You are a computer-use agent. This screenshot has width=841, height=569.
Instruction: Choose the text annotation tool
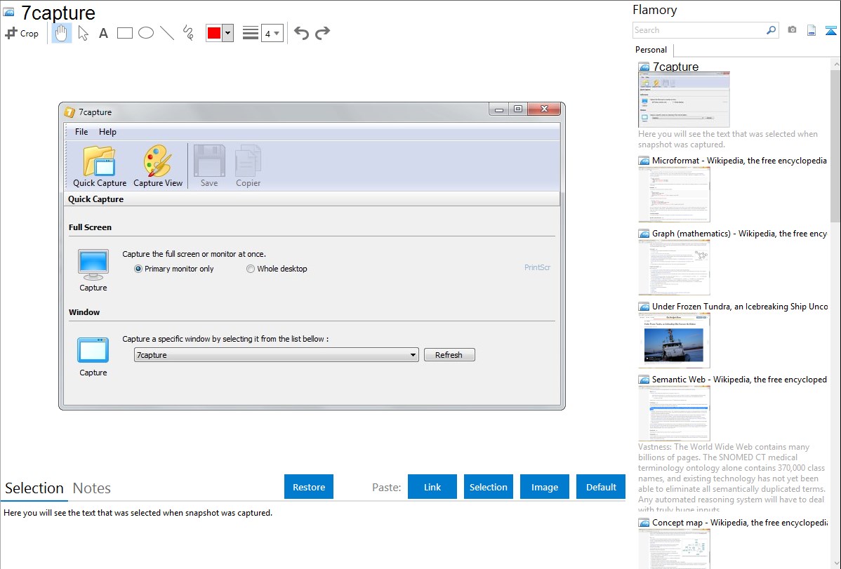[x=103, y=33]
